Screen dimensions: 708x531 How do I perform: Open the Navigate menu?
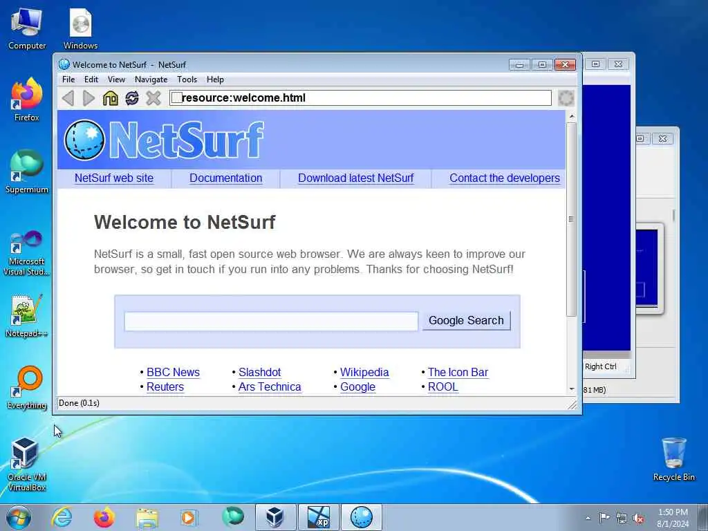(x=151, y=80)
